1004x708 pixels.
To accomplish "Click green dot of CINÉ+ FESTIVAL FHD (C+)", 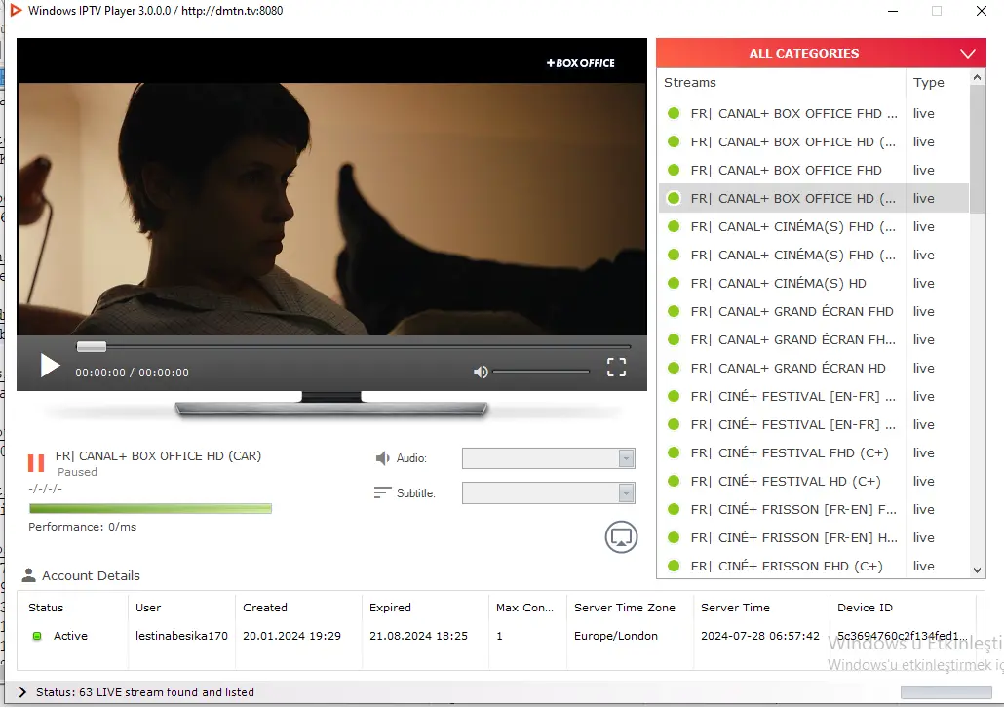I will click(674, 453).
